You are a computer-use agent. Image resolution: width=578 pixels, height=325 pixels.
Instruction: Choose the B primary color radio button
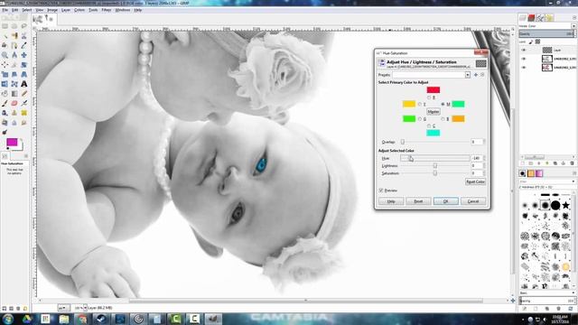pos(443,119)
